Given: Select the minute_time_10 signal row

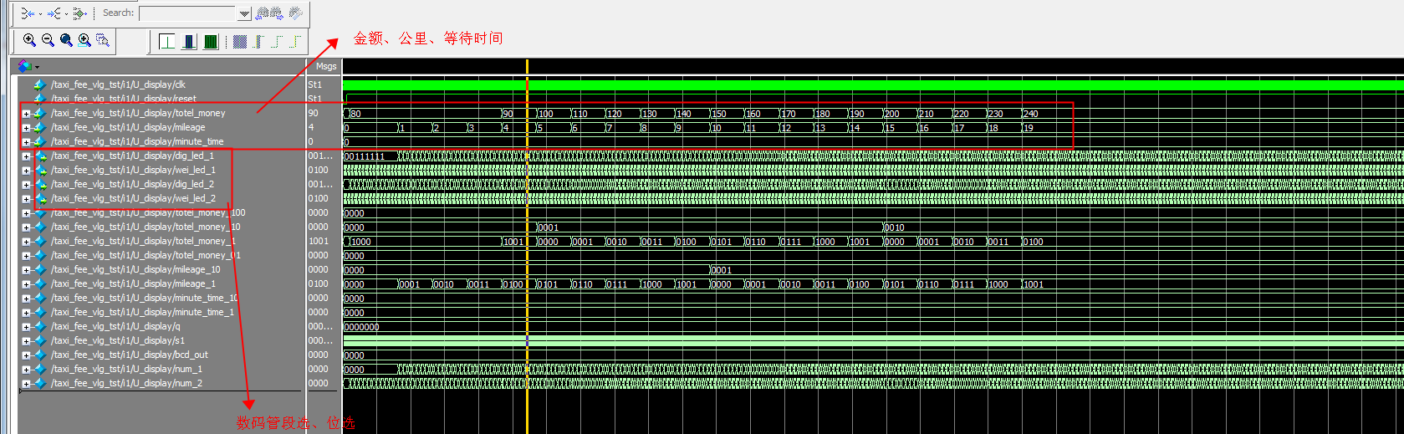Looking at the screenshot, I should 161,298.
